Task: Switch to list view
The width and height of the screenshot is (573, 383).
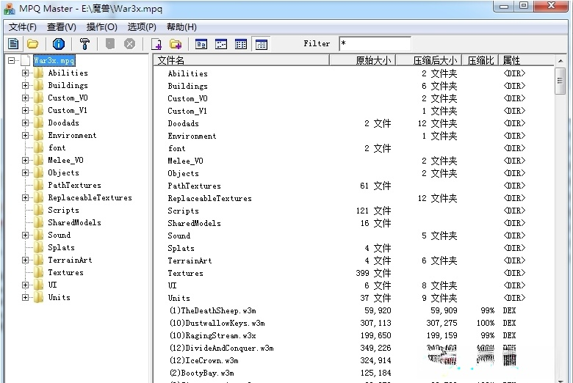Action: point(241,44)
